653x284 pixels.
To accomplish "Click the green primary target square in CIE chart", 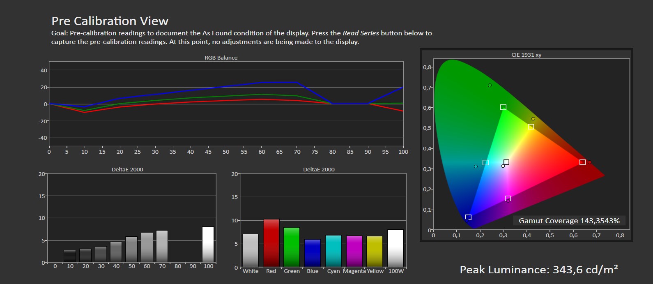I will pos(503,107).
